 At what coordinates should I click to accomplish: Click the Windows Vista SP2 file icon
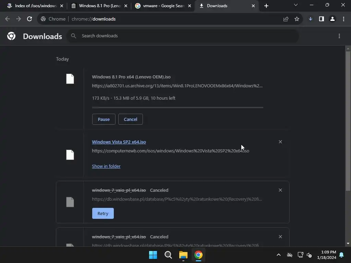[x=70, y=155]
